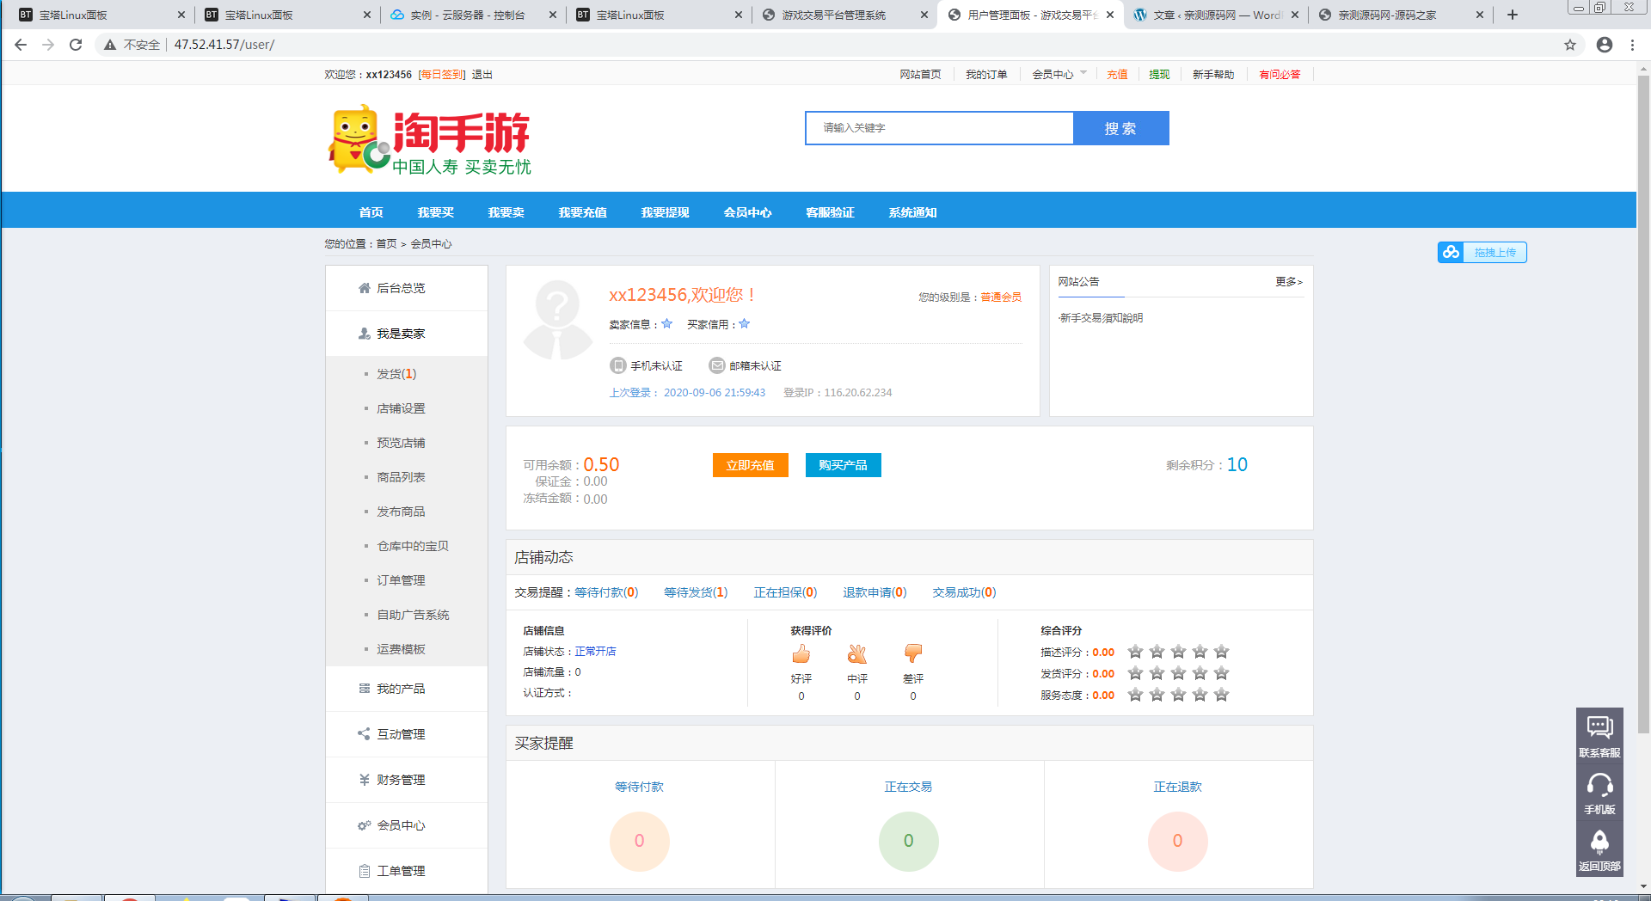Click the 邮箱未认证 envelope icon
This screenshot has height=901, width=1651.
tap(716, 365)
